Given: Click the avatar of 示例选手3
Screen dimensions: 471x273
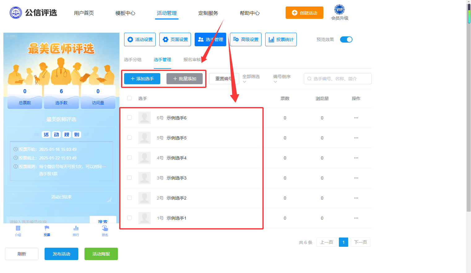Looking at the screenshot, I should (145, 178).
